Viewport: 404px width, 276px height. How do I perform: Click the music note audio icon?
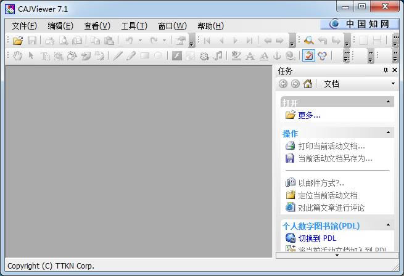pos(218,55)
